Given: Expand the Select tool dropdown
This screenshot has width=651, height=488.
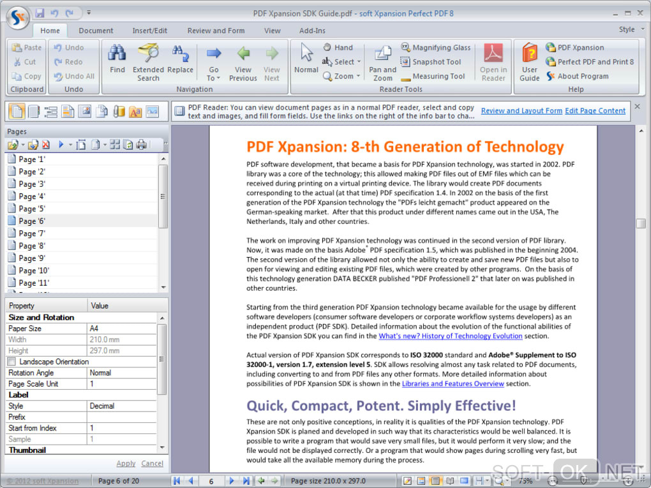Looking at the screenshot, I should (x=359, y=62).
